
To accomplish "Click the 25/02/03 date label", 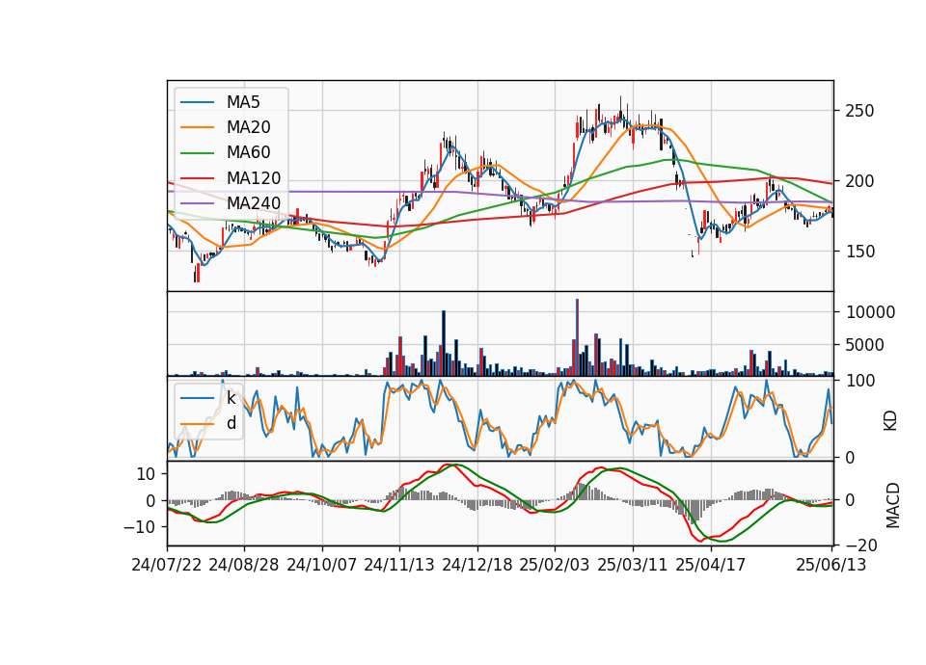I will pyautogui.click(x=555, y=565).
